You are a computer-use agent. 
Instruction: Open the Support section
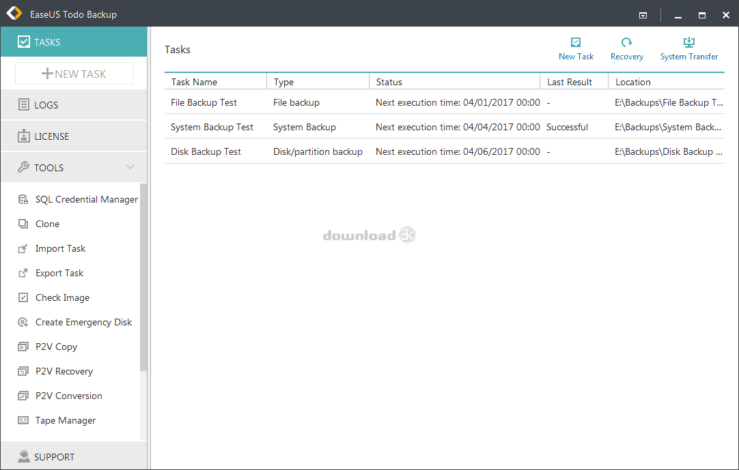[x=74, y=456]
